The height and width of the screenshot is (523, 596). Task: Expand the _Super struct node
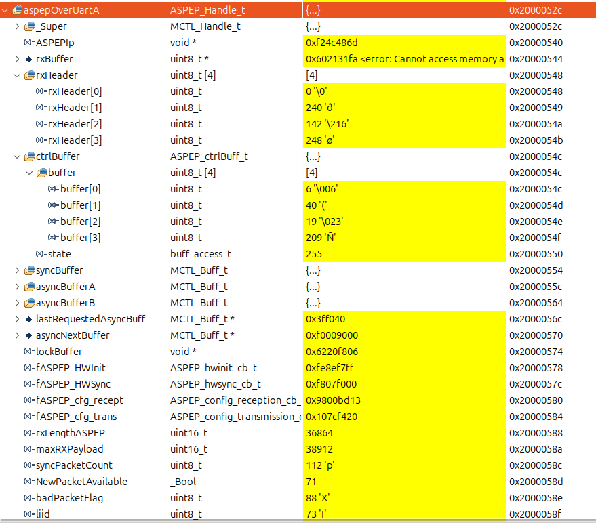coord(17,26)
